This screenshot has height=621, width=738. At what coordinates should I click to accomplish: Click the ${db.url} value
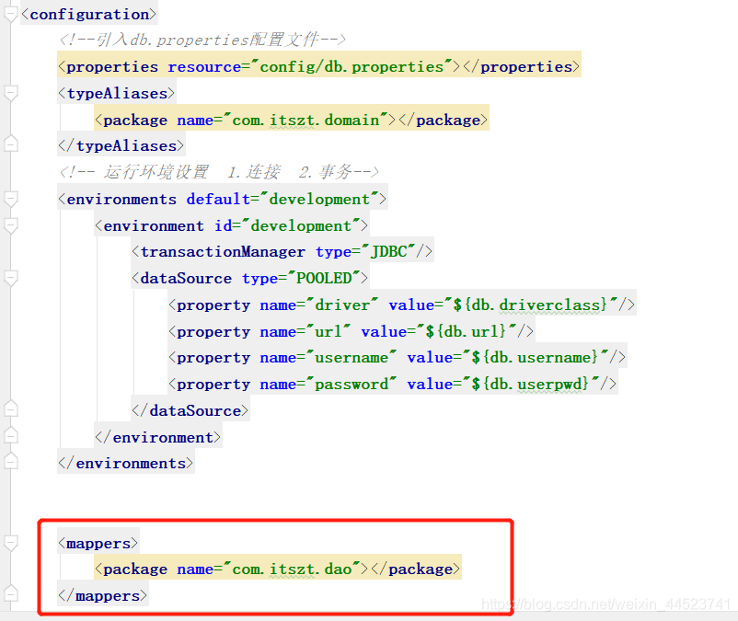click(467, 332)
